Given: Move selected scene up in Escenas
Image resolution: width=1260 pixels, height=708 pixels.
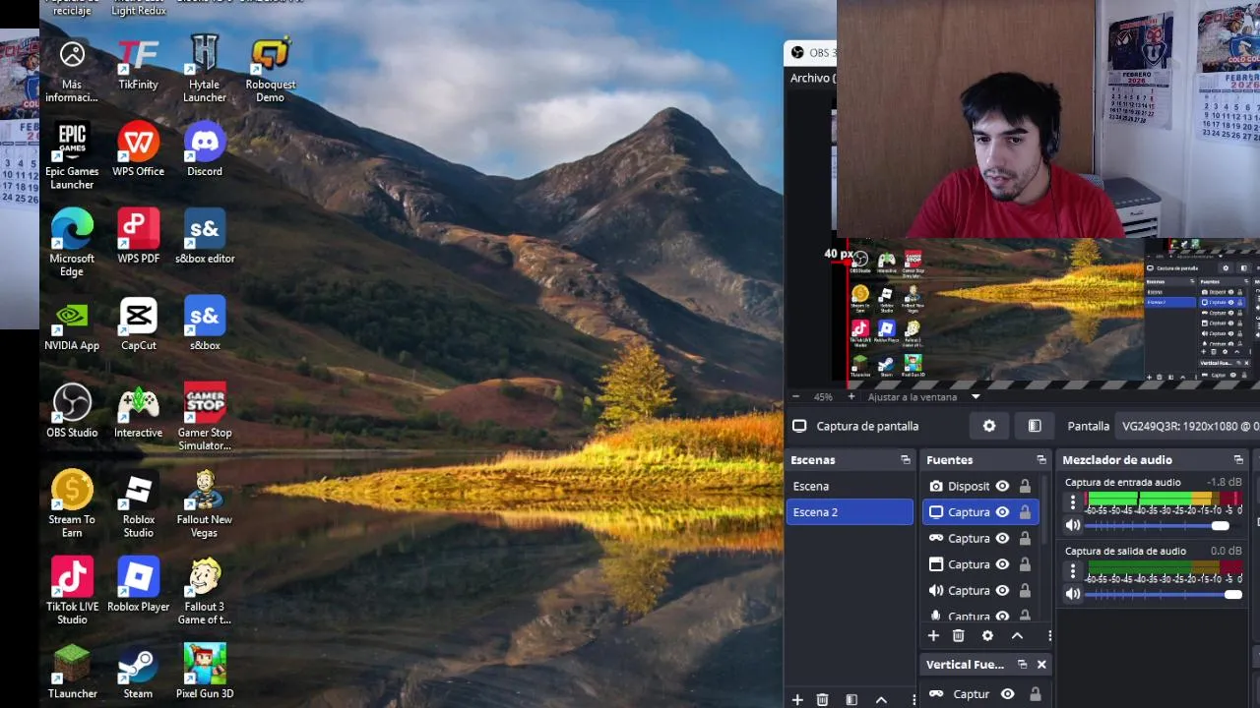Looking at the screenshot, I should coord(881,700).
